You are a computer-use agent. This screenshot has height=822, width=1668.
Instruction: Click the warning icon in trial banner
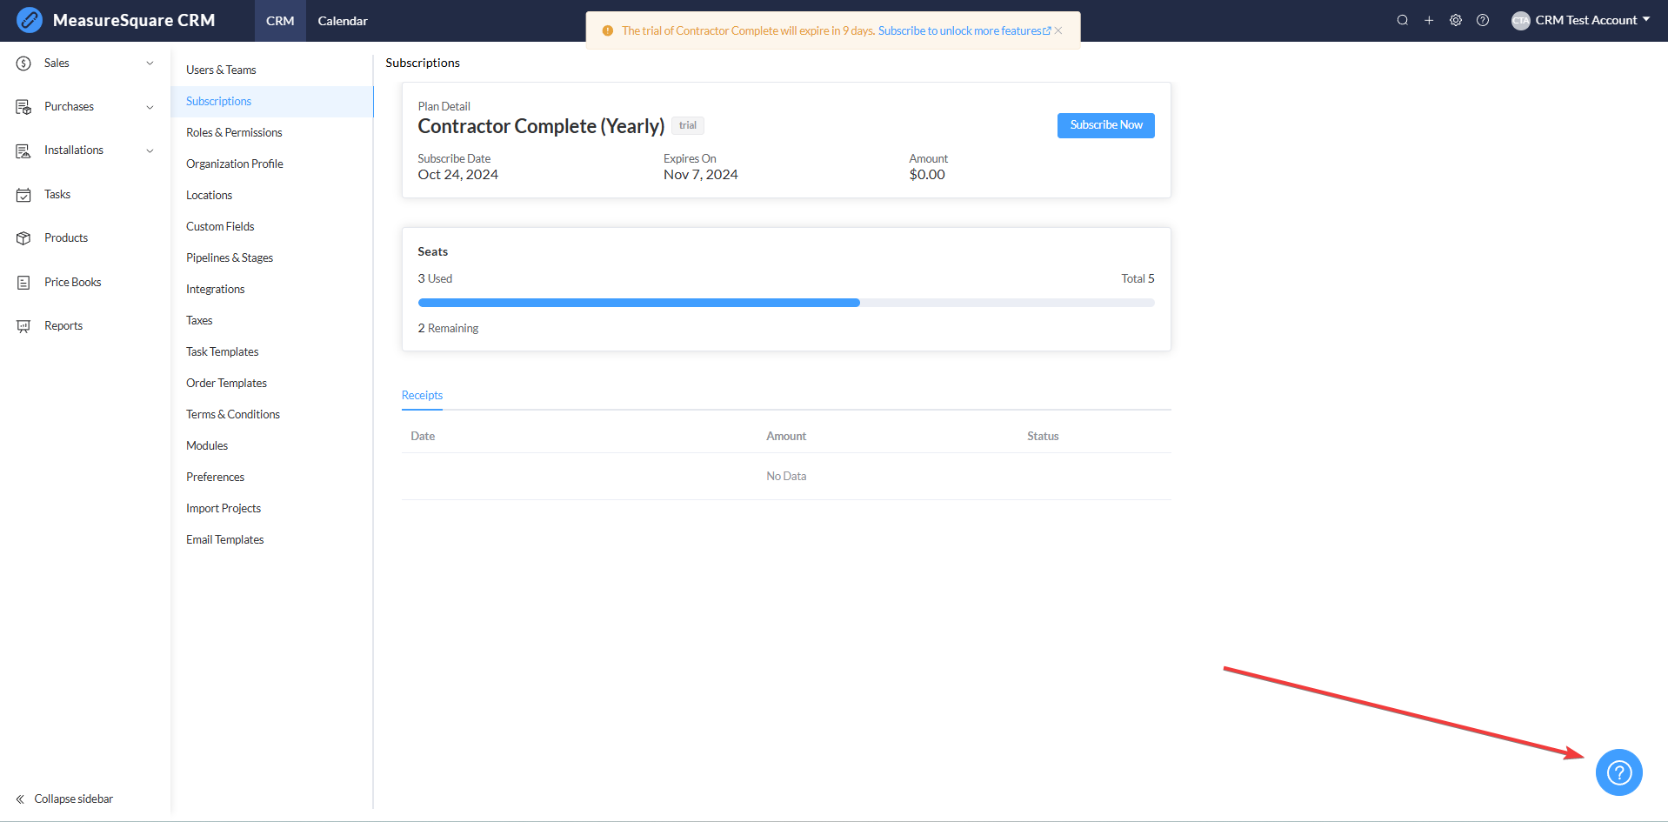[x=608, y=30]
